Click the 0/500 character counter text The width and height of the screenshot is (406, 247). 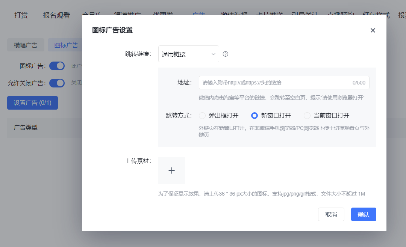pyautogui.click(x=359, y=83)
